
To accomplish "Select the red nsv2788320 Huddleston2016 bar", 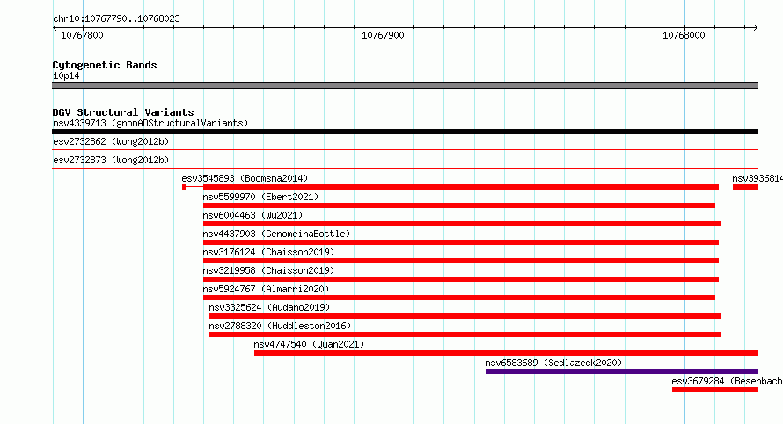I will (x=465, y=334).
